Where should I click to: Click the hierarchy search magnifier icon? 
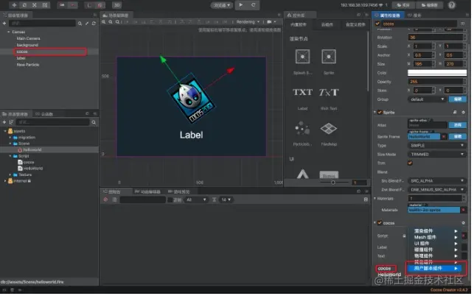(80, 24)
